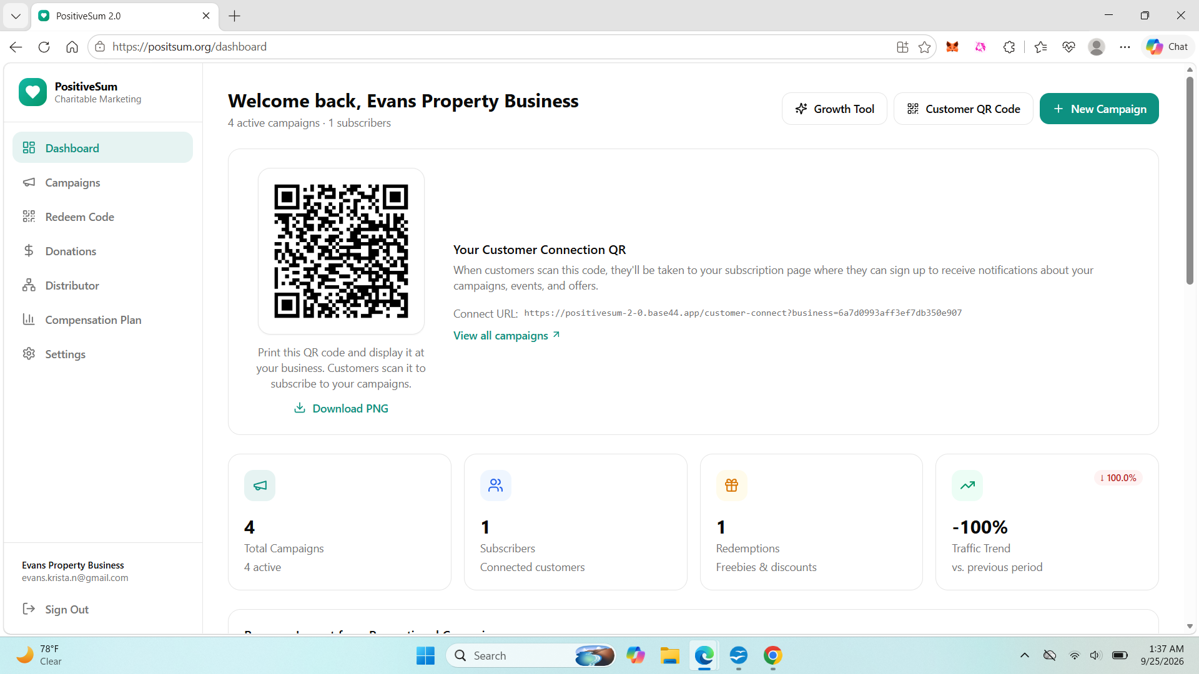Click the Redemptions gift icon

tap(732, 486)
